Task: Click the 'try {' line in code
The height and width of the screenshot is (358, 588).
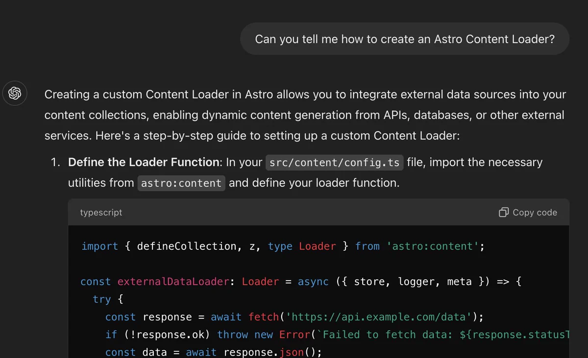Action: (108, 299)
